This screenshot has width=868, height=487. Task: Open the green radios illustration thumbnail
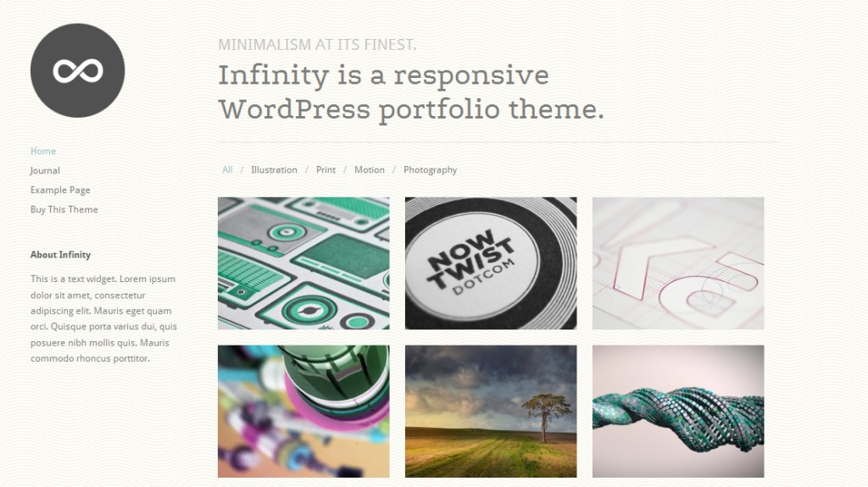coord(303,263)
